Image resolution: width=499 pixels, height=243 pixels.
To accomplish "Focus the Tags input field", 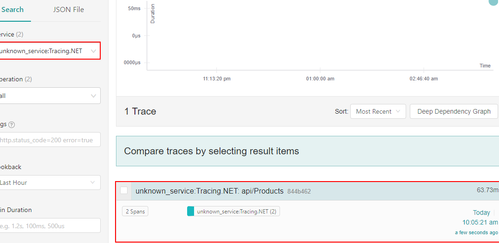I will click(49, 140).
